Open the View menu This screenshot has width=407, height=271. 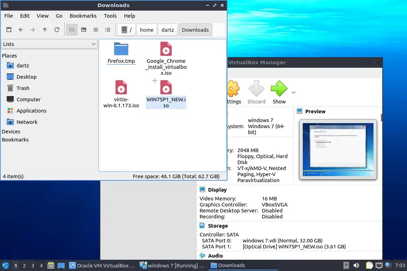(x=42, y=16)
